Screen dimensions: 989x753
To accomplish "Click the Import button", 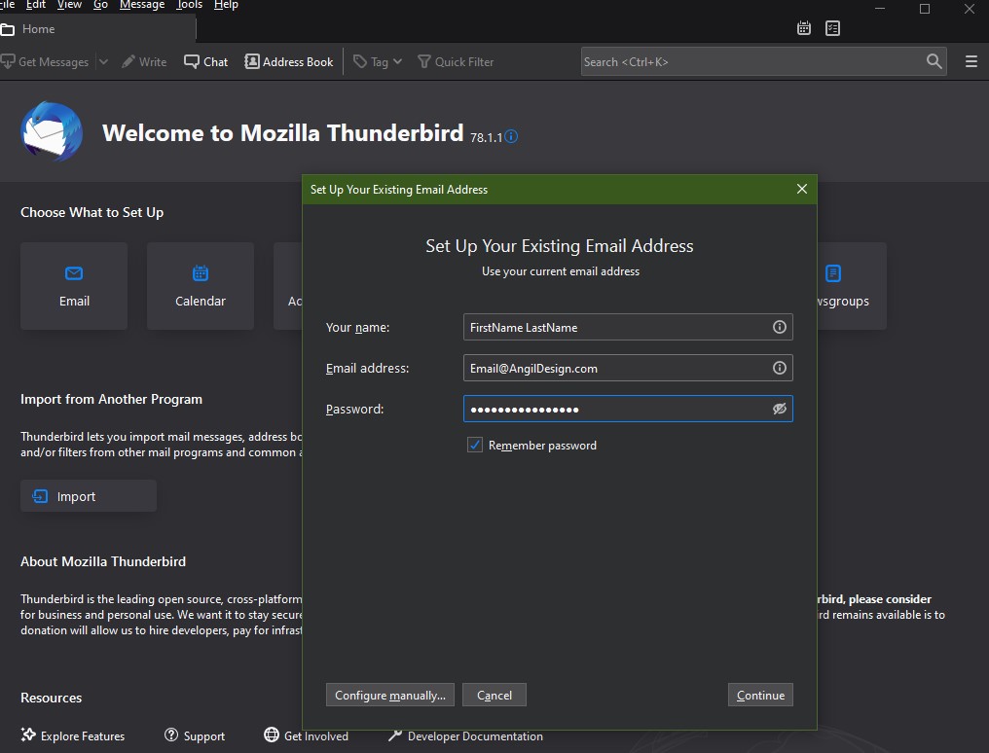I will 89,496.
